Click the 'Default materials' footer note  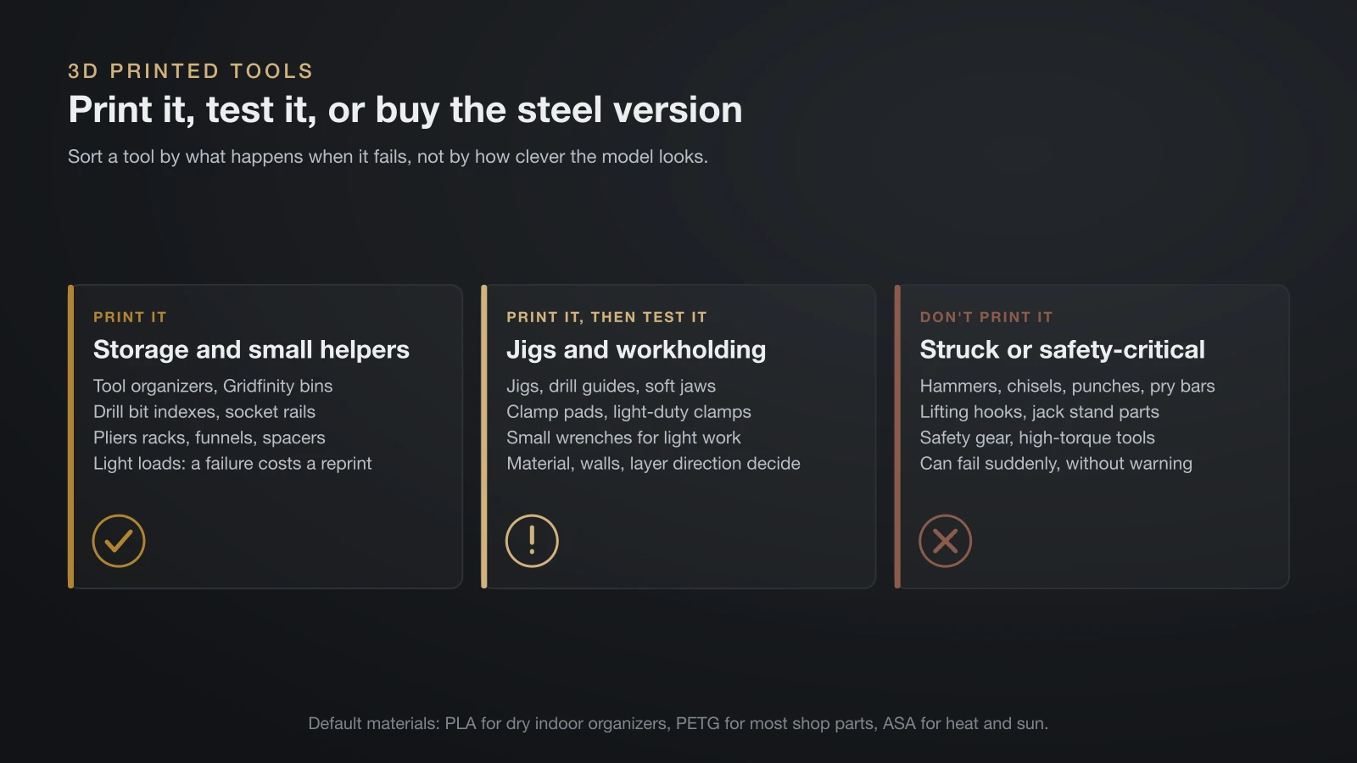(678, 723)
